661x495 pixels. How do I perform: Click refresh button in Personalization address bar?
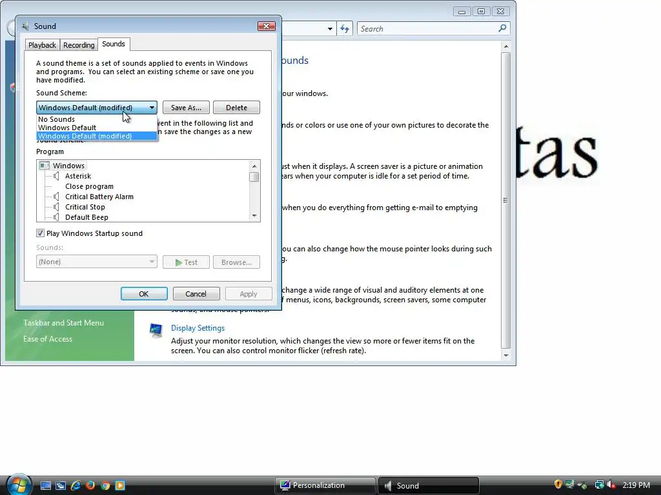(345, 28)
